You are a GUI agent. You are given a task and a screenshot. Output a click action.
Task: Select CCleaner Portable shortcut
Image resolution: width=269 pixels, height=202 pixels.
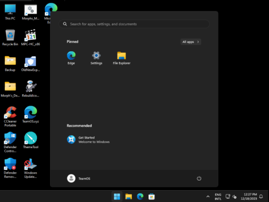10,116
